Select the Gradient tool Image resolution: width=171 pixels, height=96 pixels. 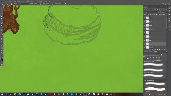[2, 34]
